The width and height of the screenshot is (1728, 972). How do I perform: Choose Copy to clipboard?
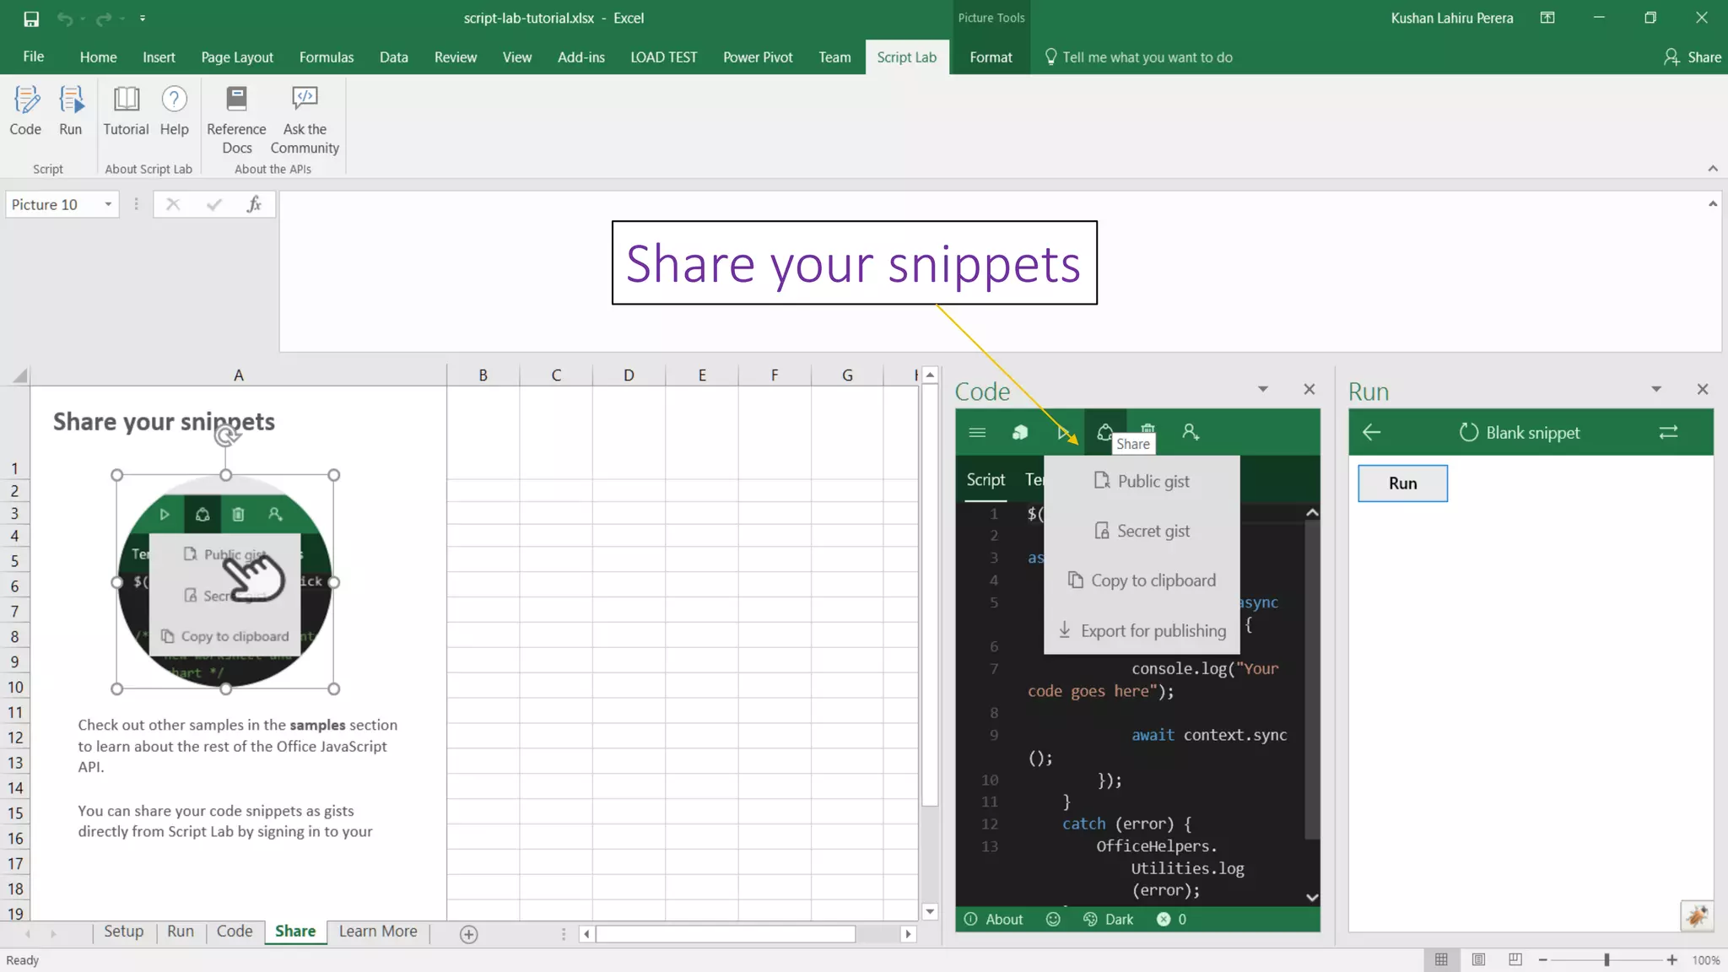[x=1142, y=580]
